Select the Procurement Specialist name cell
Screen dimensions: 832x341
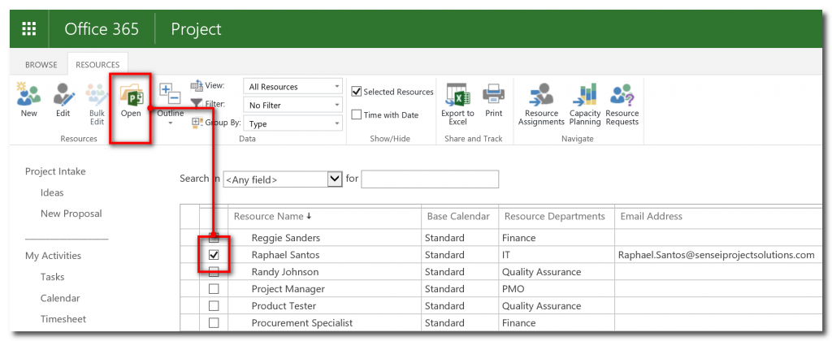tap(325, 323)
